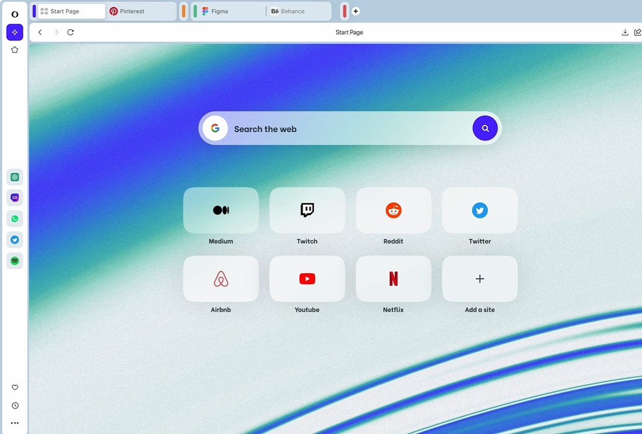This screenshot has height=434, width=642.
Task: Open Twitter in the sidebar
Action: click(x=14, y=240)
